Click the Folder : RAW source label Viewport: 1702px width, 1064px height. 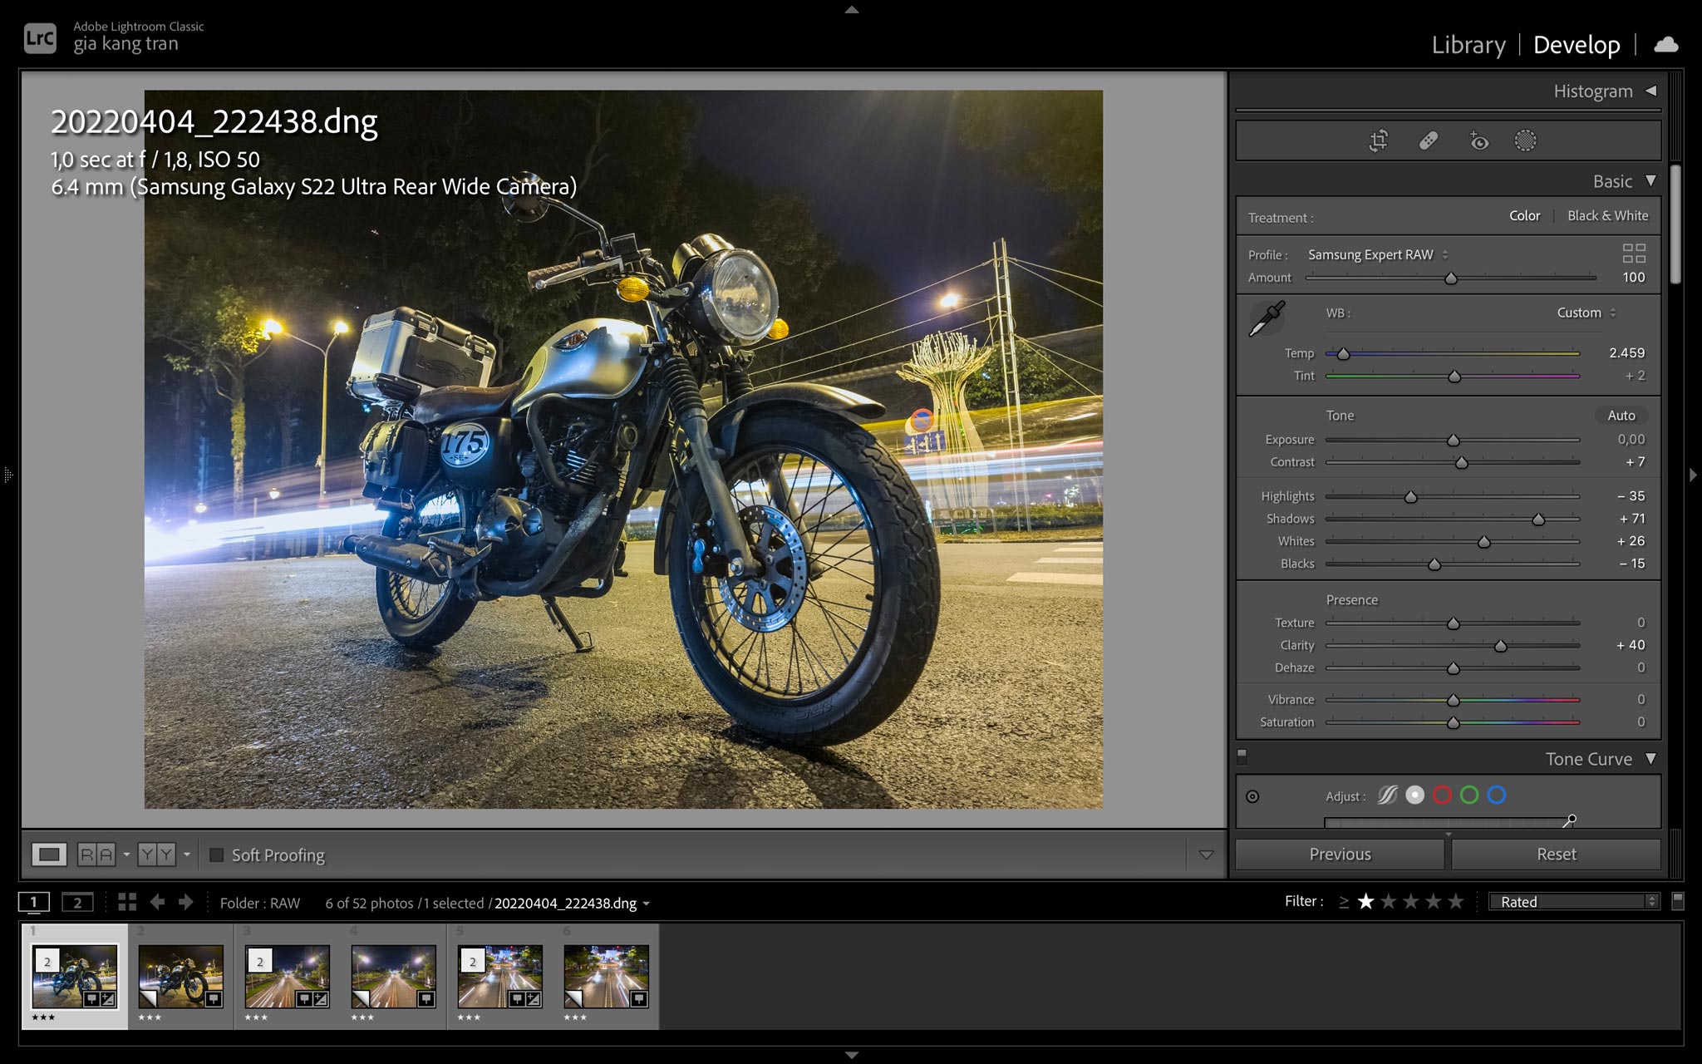click(x=259, y=904)
